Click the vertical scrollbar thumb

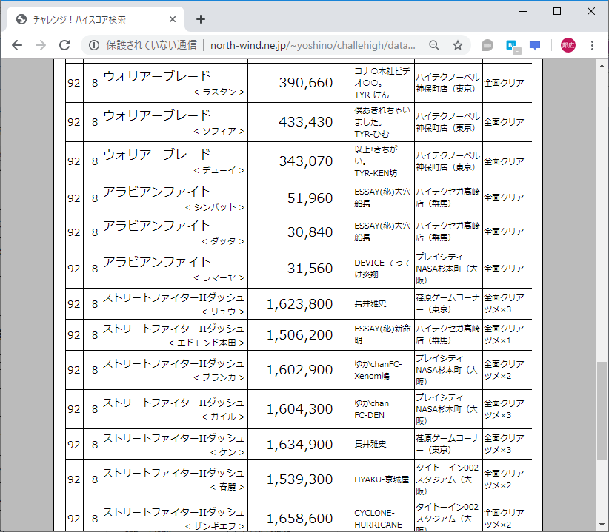pos(602,411)
